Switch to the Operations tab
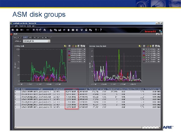Viewport: 181px width, 135px height. [44, 37]
